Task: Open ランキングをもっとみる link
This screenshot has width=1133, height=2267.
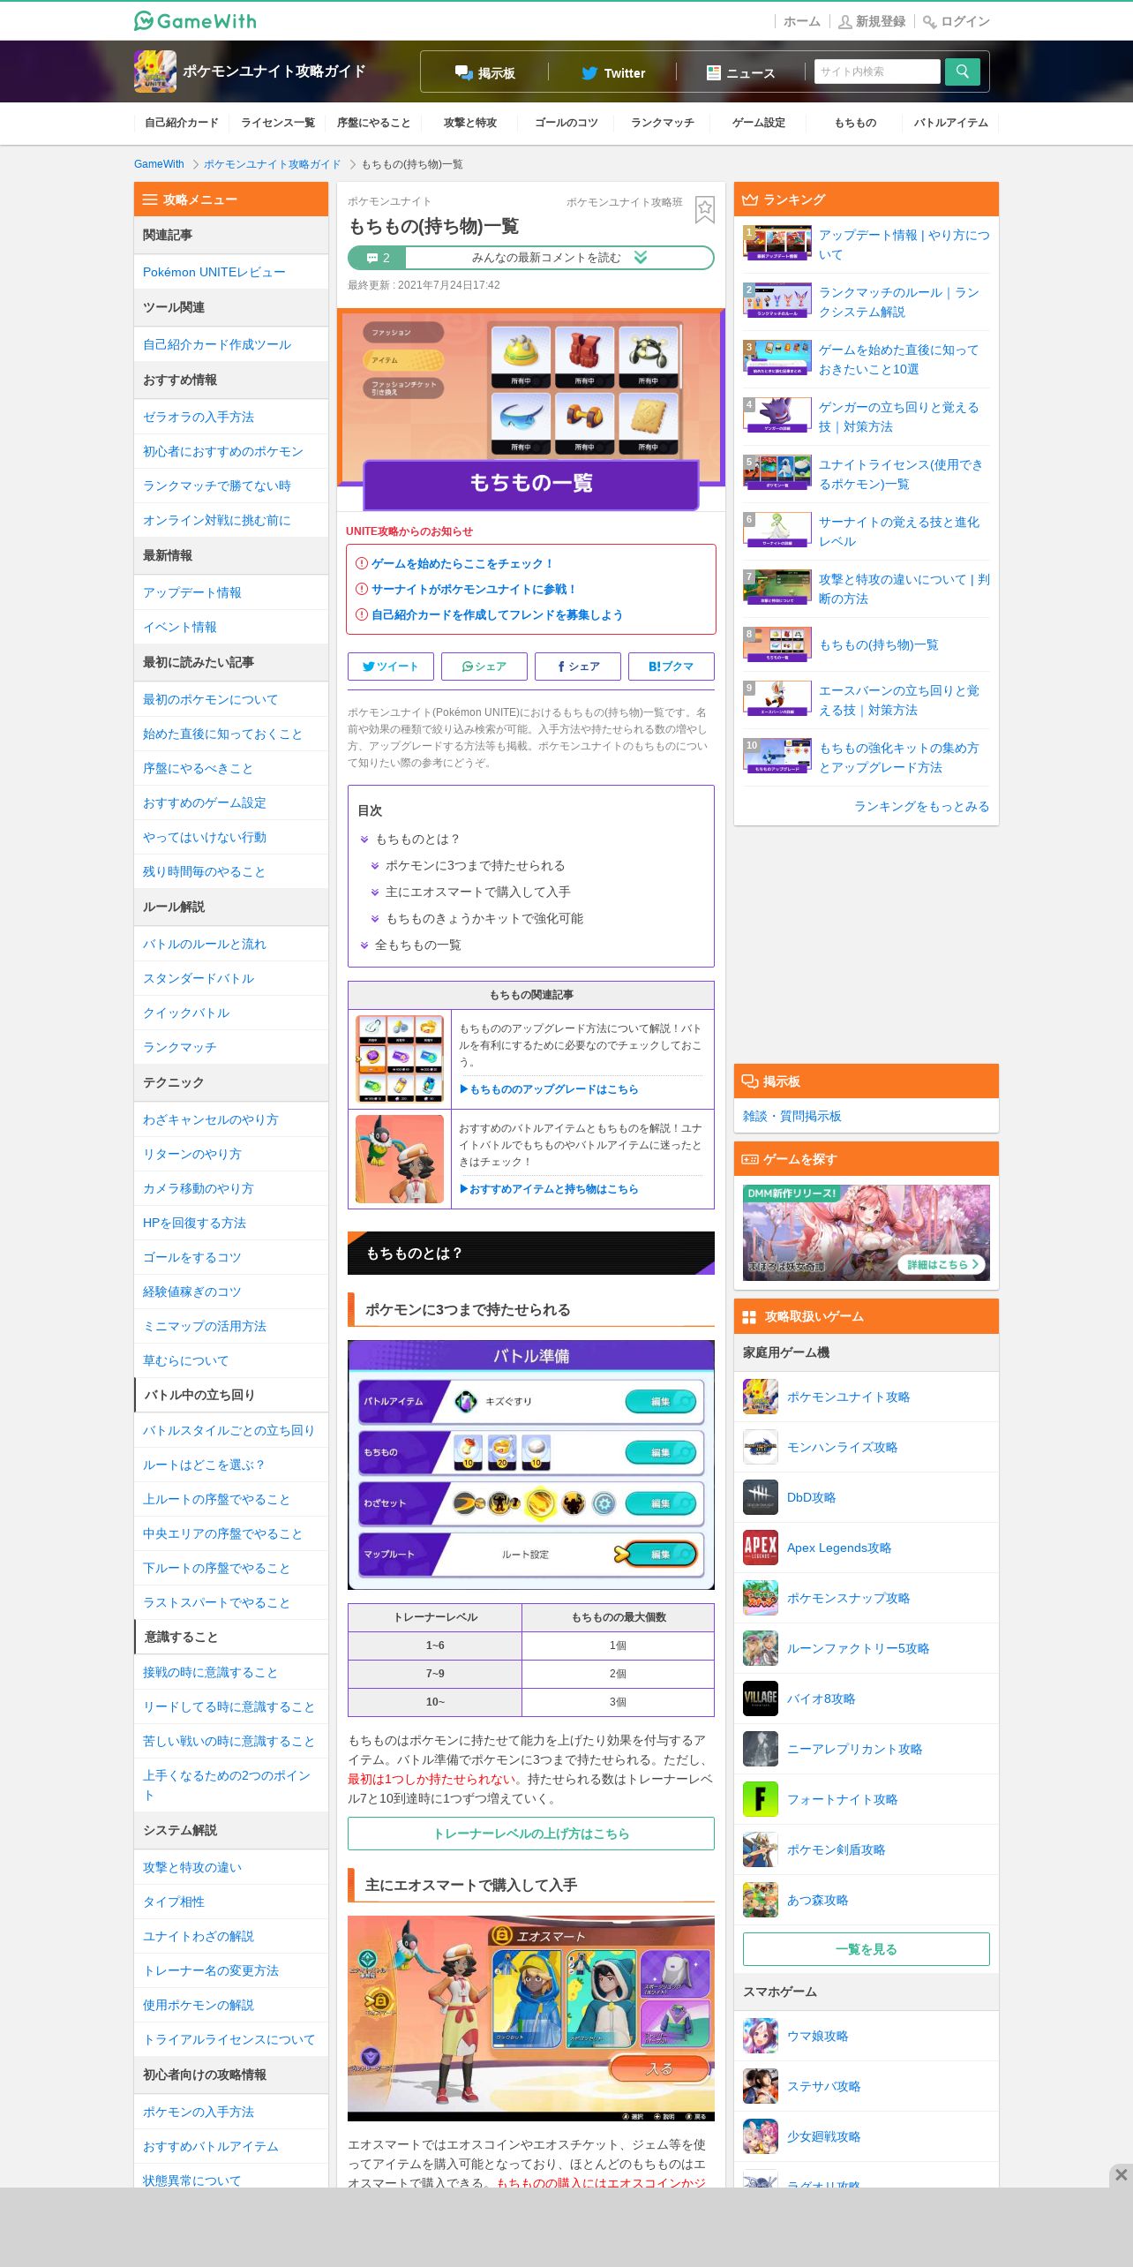Action: (x=921, y=806)
